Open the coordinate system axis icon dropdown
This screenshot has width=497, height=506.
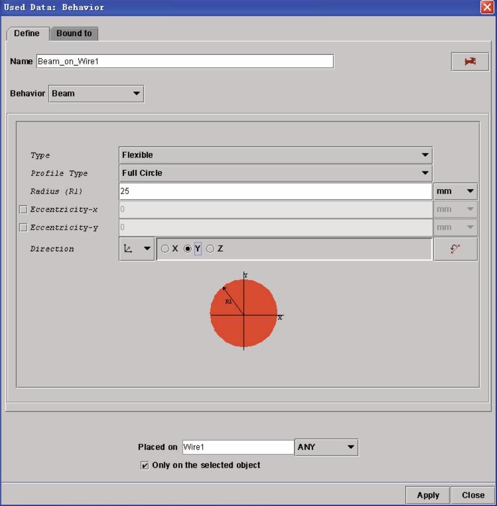pos(137,249)
